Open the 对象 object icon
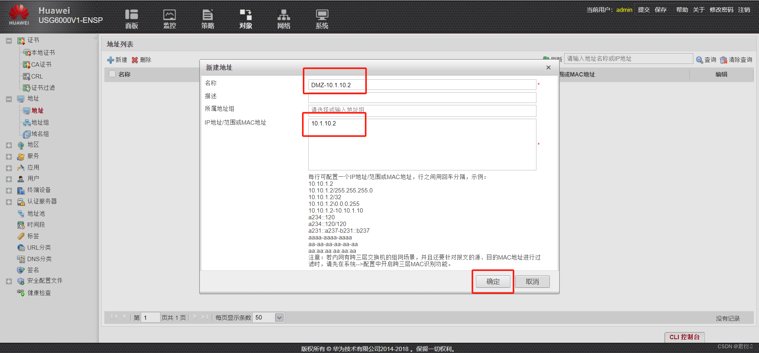This screenshot has width=759, height=353. [245, 15]
